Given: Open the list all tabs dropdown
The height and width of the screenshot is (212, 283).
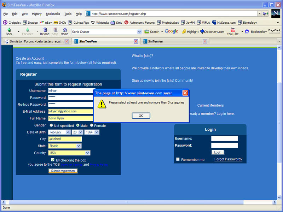Looking at the screenshot, I should click(279, 41).
